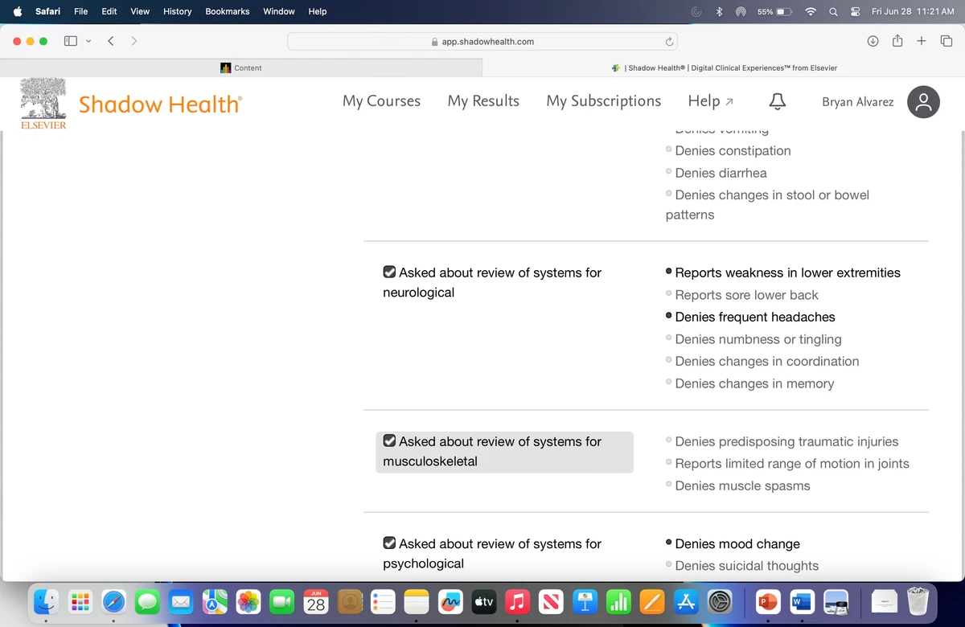This screenshot has width=965, height=627.
Task: Launch PowerPoint from the Dock
Action: (x=769, y=601)
